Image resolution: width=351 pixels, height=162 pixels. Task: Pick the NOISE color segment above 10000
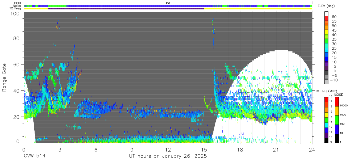tap(336, 101)
